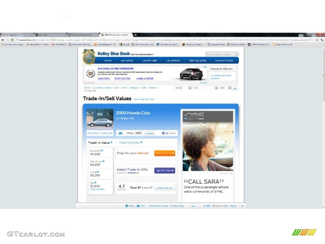Click Locate a Vehicle in the Cadillac ad

coord(145,78)
